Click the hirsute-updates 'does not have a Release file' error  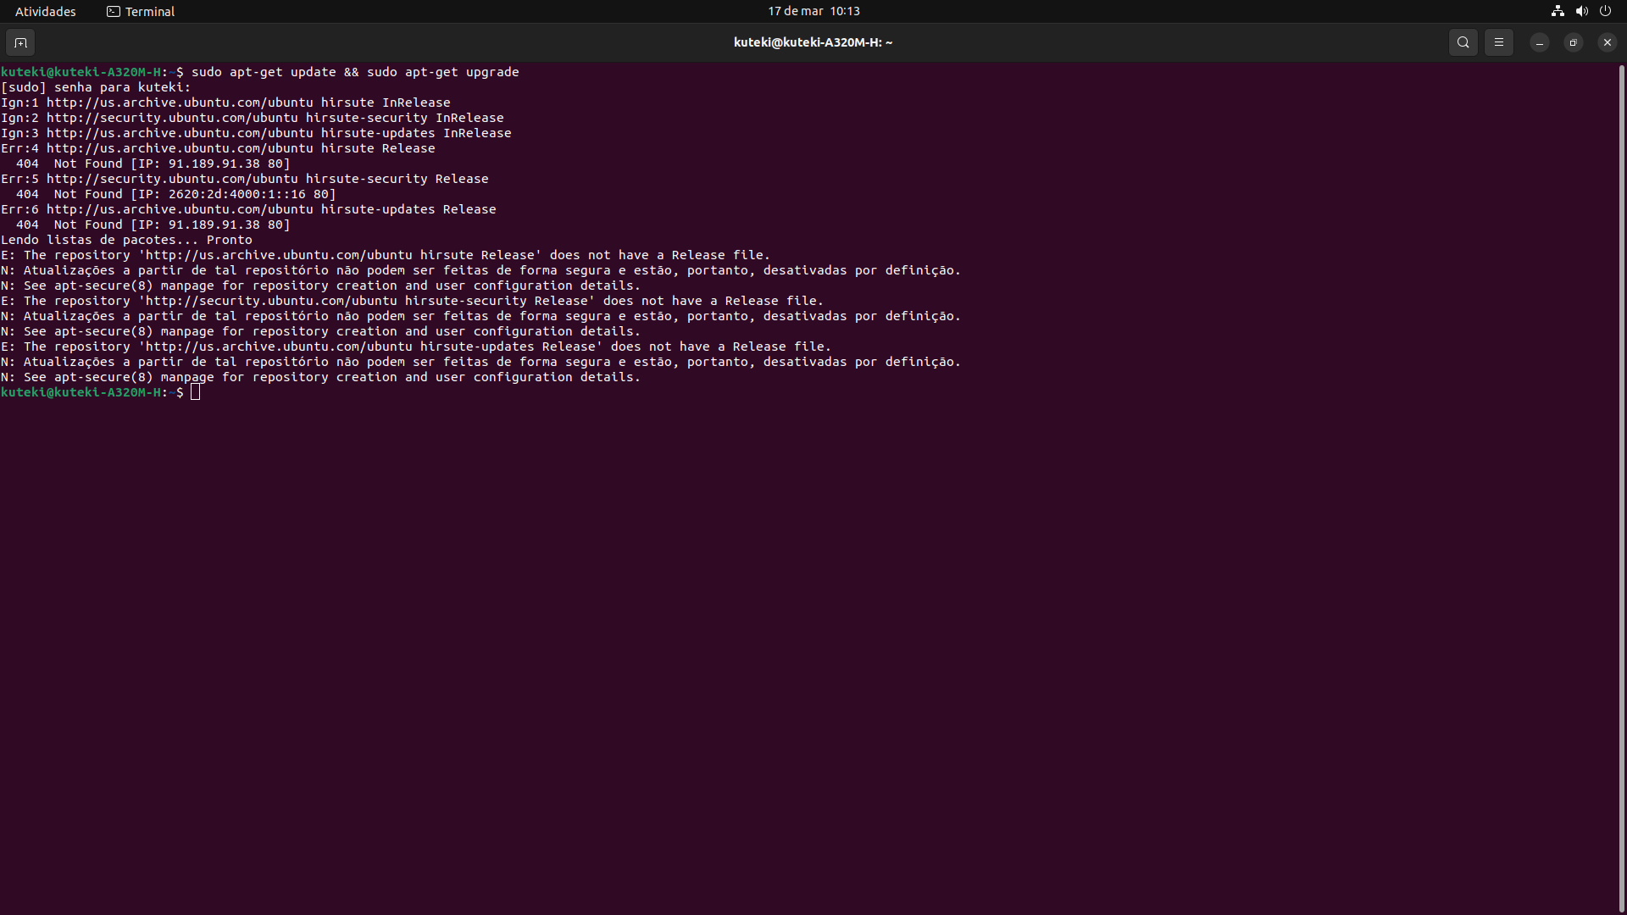click(416, 347)
